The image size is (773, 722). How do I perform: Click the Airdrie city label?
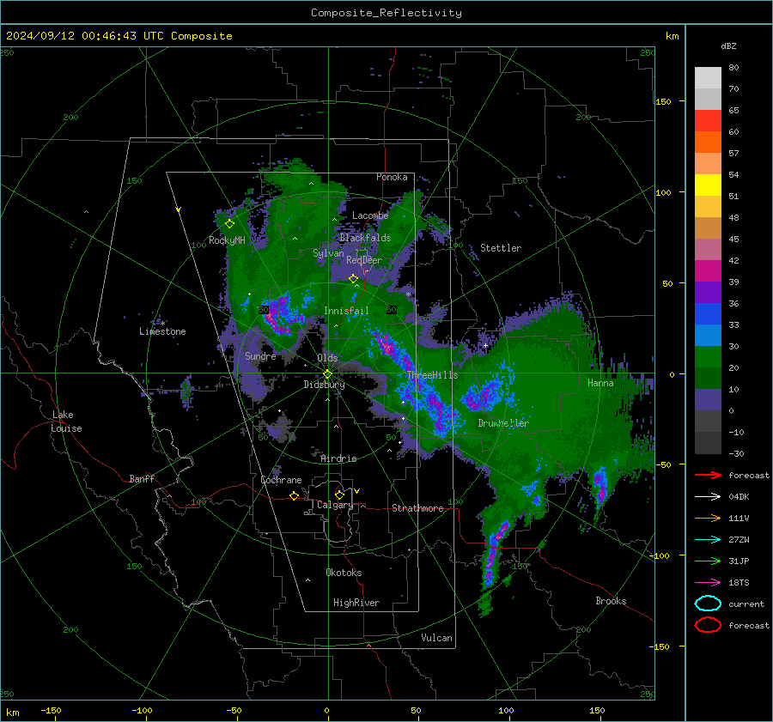point(338,458)
